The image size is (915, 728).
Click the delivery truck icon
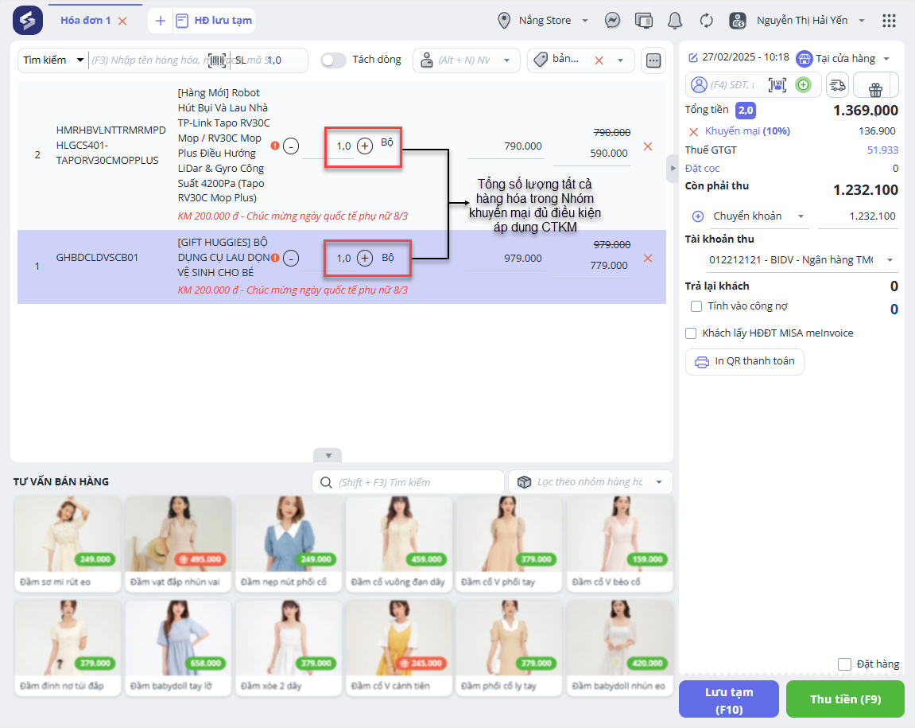pyautogui.click(x=837, y=84)
